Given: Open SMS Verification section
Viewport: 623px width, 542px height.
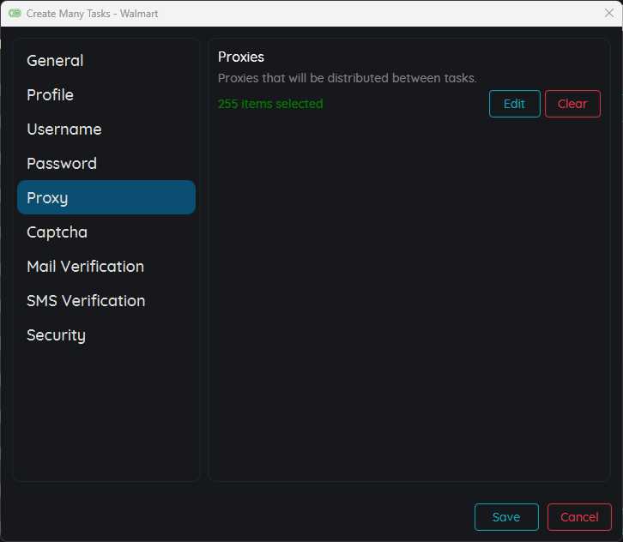Looking at the screenshot, I should [x=86, y=301].
